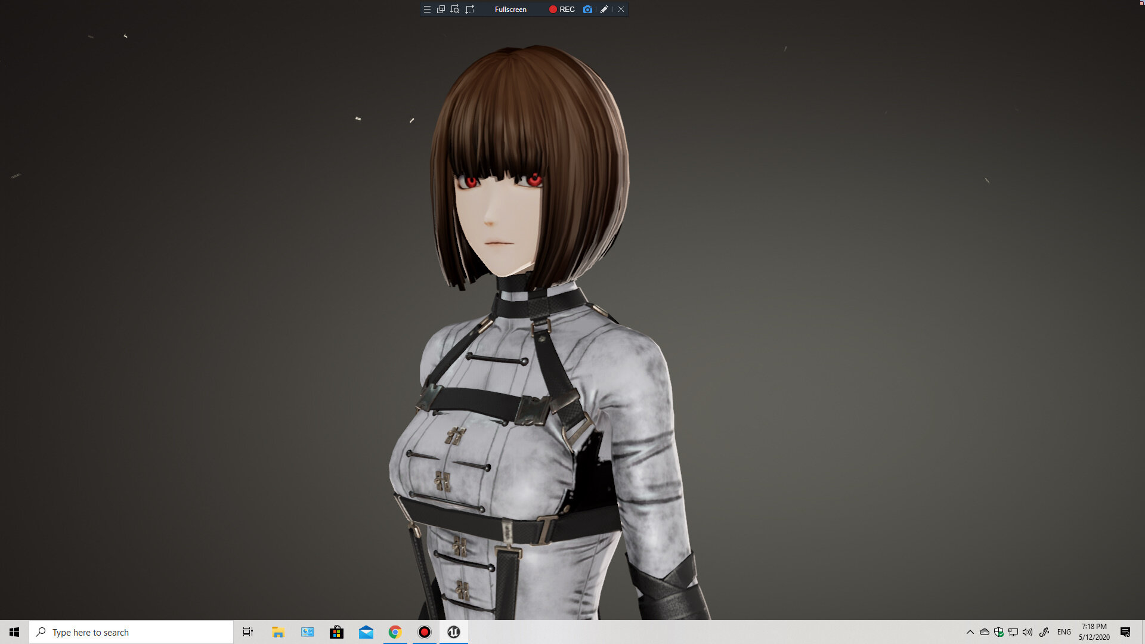The image size is (1145, 644).
Task: Close the recorder toolbar
Action: pyautogui.click(x=621, y=10)
